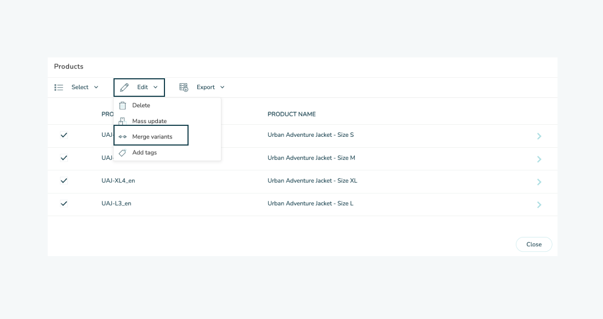603x319 pixels.
Task: Click the Select list icon
Action: [59, 88]
